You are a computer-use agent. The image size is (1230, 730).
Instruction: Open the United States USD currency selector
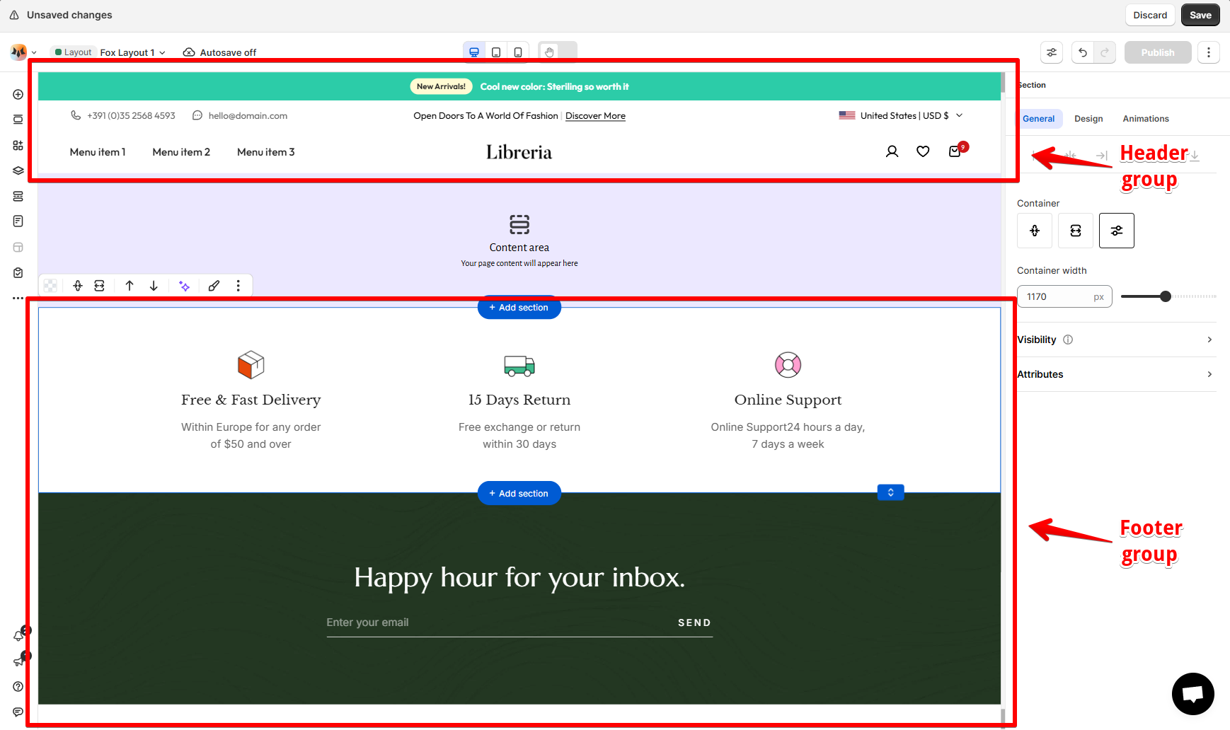click(901, 115)
